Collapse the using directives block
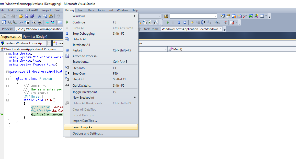This screenshot has width=296, height=159. click(8, 54)
